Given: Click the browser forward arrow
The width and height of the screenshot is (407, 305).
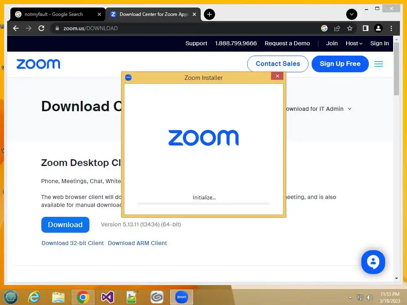Looking at the screenshot, I should [29, 28].
